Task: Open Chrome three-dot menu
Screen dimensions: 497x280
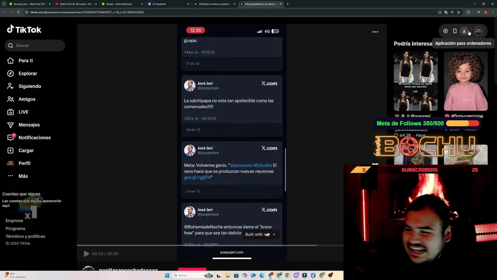Action: click(x=493, y=12)
